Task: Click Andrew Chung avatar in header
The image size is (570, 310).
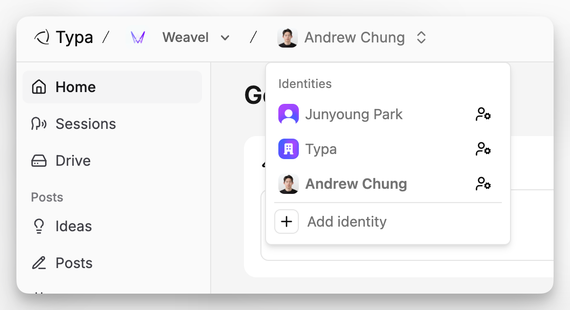Action: [x=288, y=38]
